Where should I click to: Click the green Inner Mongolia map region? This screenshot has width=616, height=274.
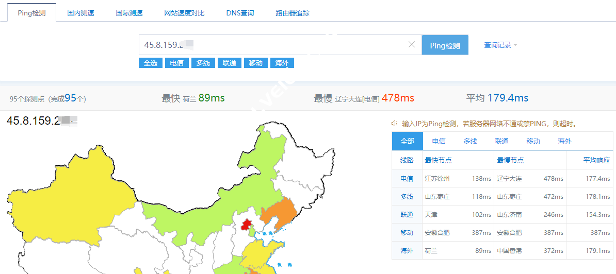pos(220,204)
